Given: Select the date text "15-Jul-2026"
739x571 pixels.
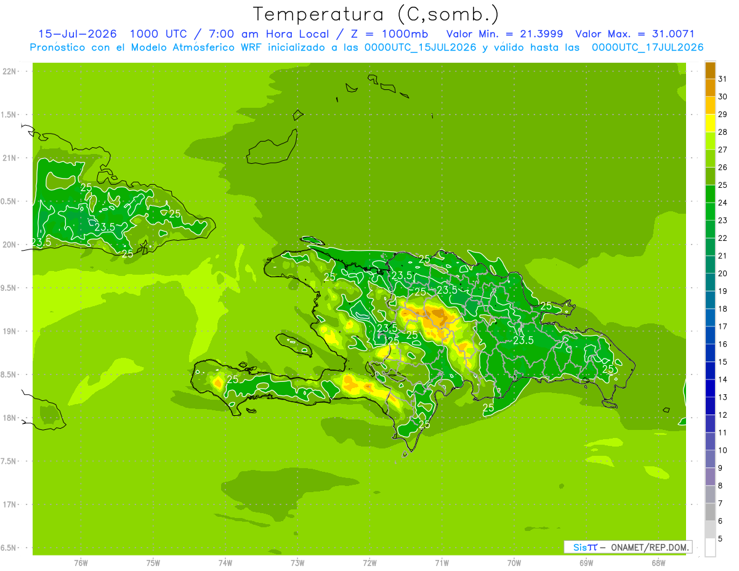Looking at the screenshot, I should [x=78, y=34].
